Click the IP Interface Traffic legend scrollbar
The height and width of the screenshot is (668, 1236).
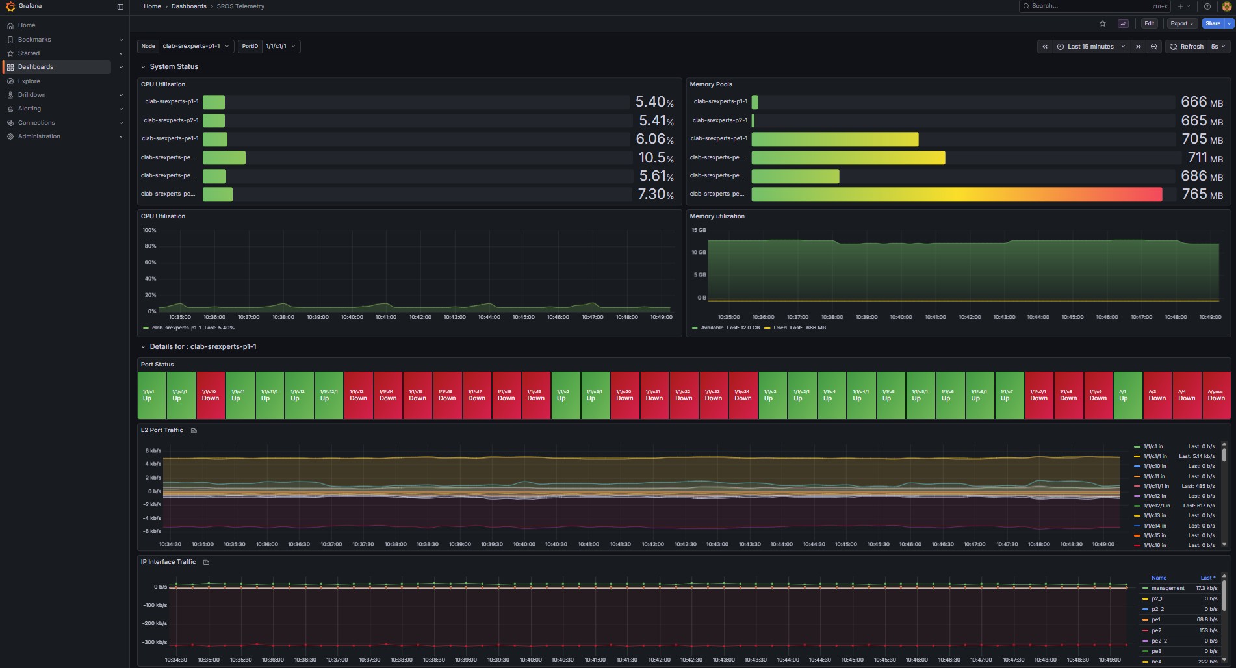[x=1224, y=596]
